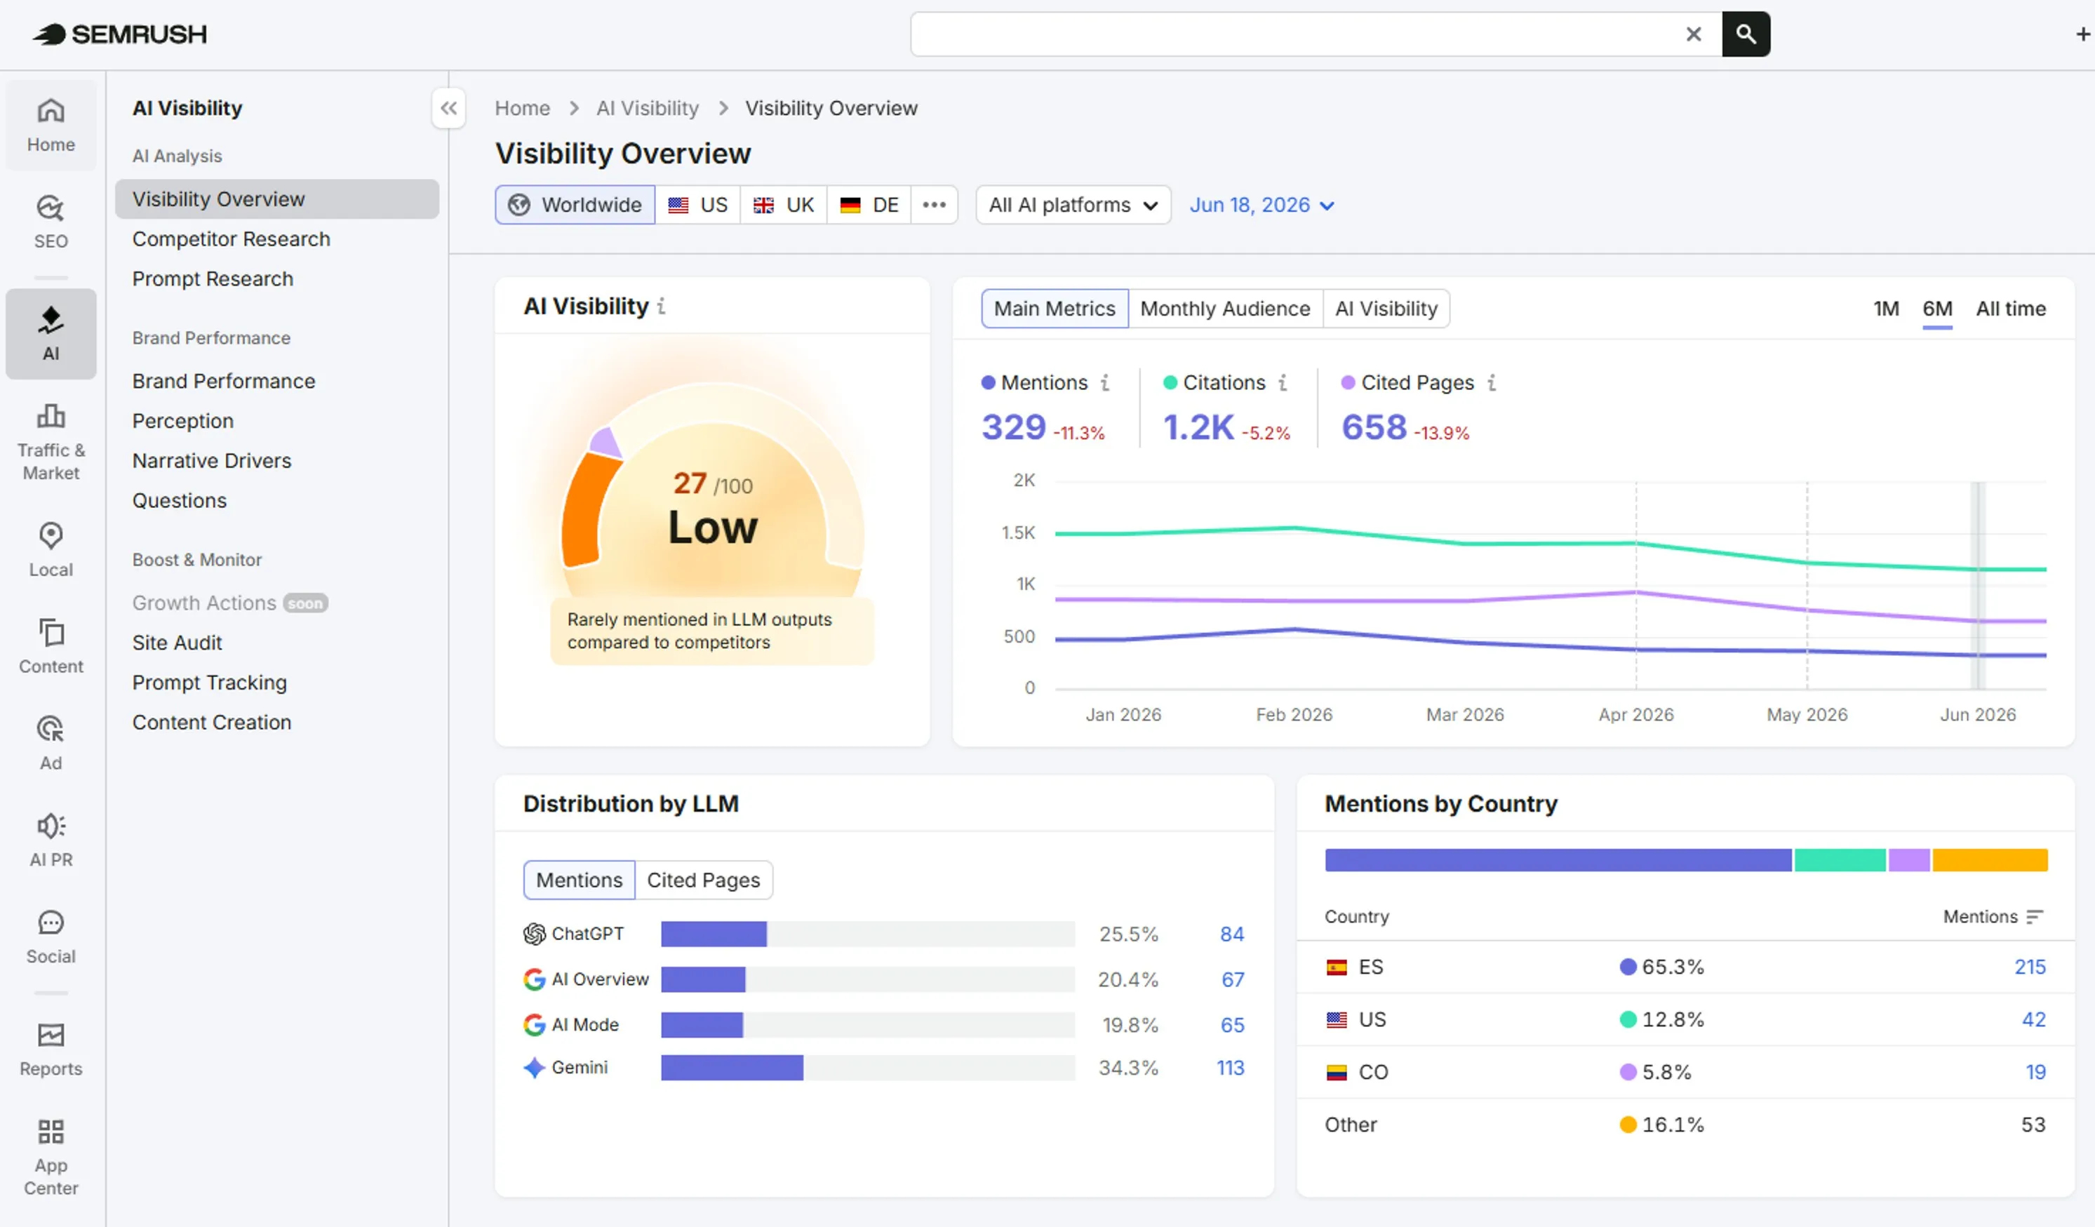The image size is (2095, 1227).
Task: Open ChatGPT mentions count 84
Action: coord(1232,934)
